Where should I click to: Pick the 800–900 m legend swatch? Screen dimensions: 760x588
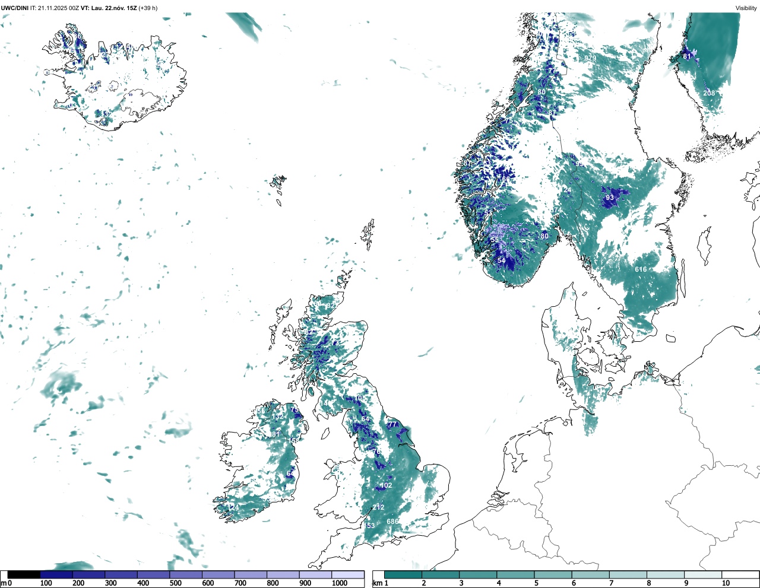(x=283, y=574)
